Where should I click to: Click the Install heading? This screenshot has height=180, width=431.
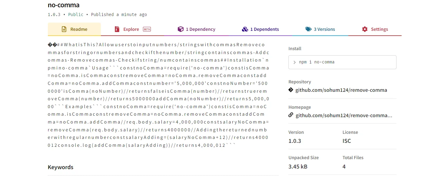click(x=295, y=49)
